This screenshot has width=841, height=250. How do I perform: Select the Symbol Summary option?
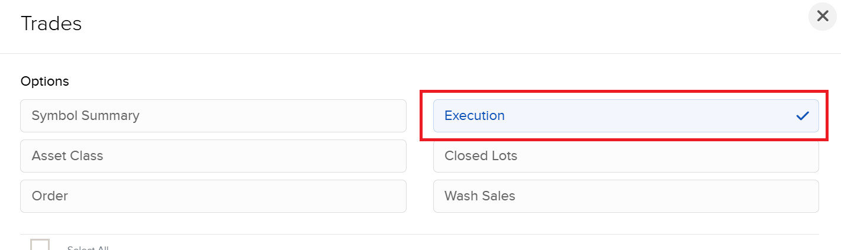(x=213, y=116)
